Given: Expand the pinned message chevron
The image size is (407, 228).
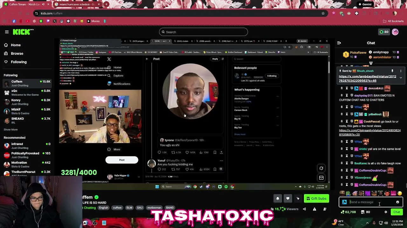Looking at the screenshot, I should point(401,78).
